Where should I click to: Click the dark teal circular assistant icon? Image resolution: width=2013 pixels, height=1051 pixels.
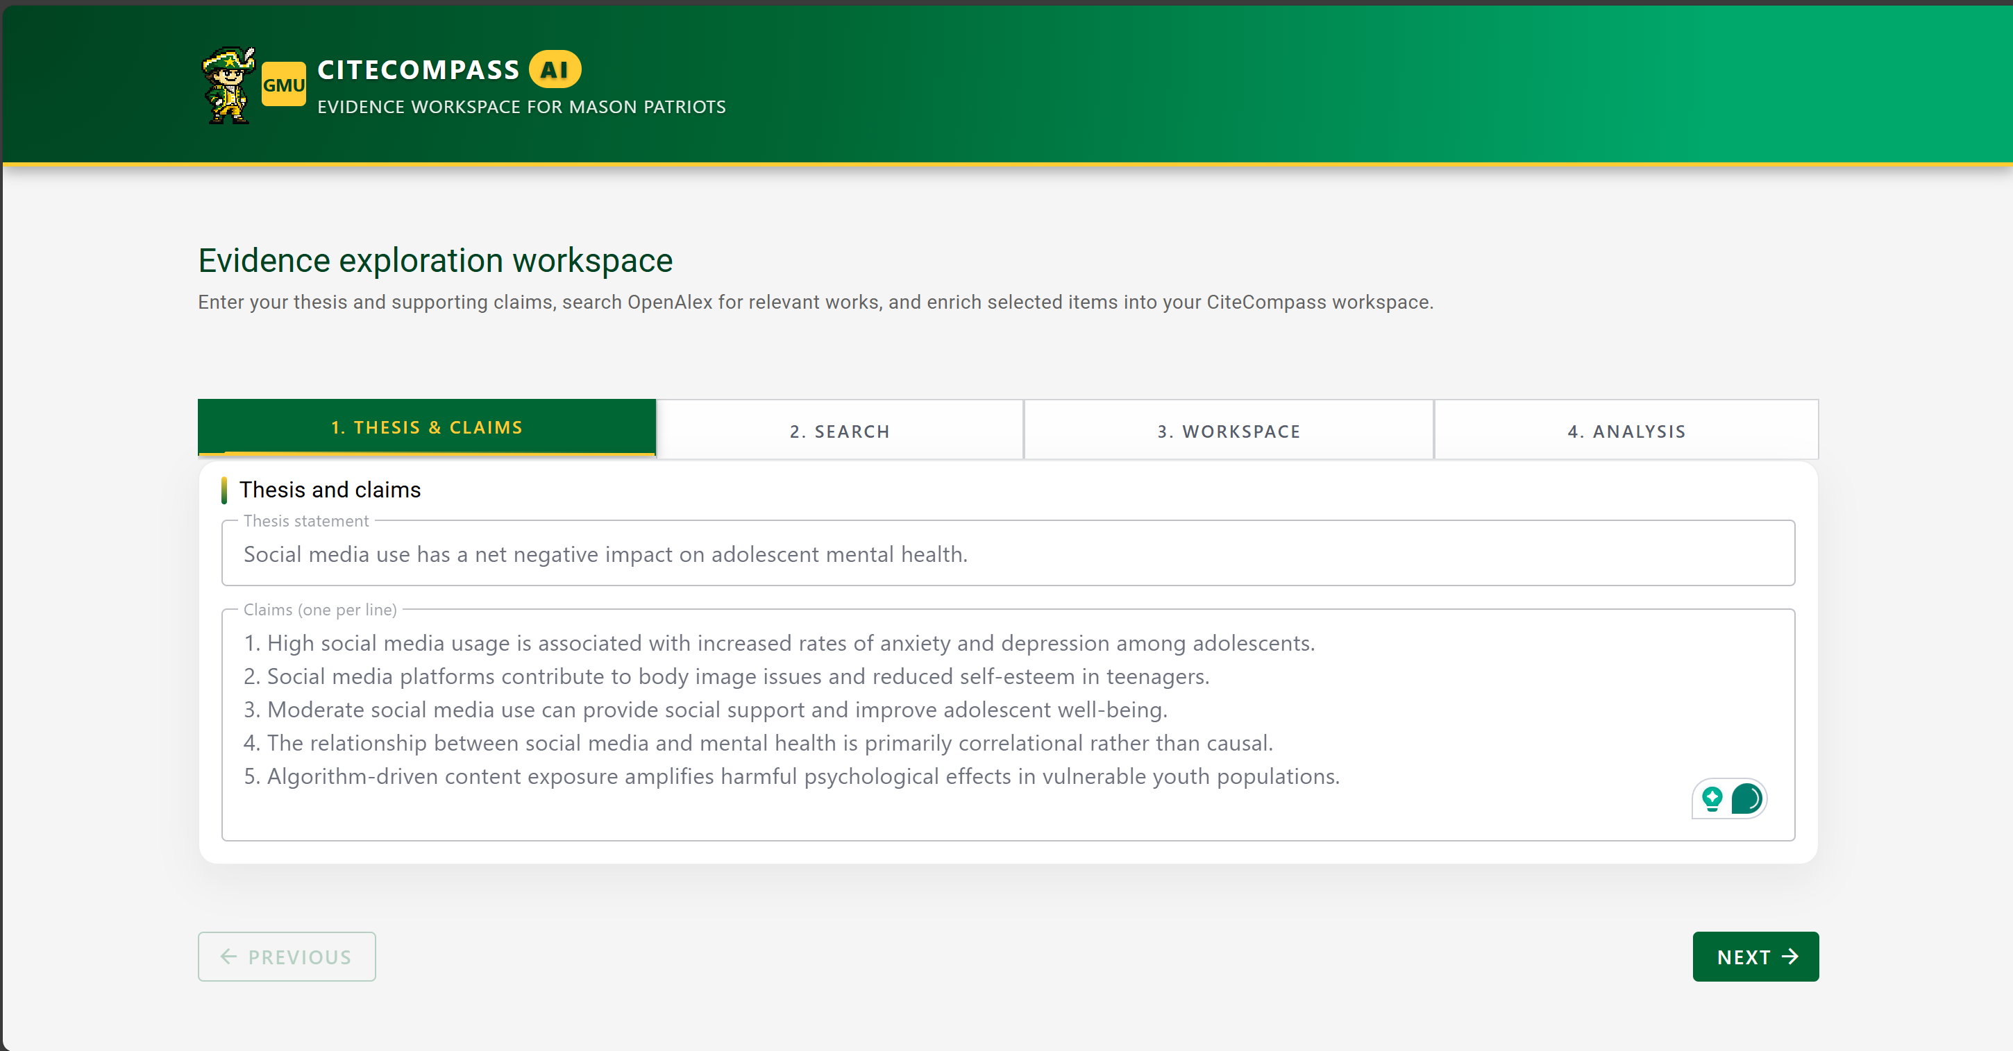(1746, 798)
